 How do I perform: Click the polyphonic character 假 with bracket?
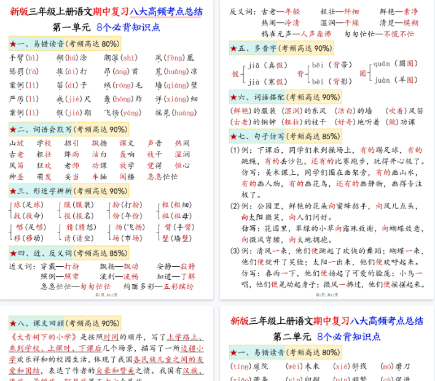[235, 74]
